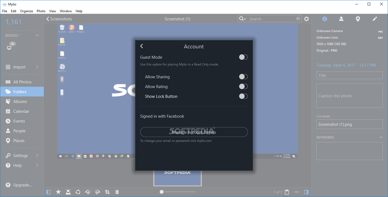Click the date Tuesday, April 4, 2017
The image size is (388, 197).
click(x=336, y=65)
